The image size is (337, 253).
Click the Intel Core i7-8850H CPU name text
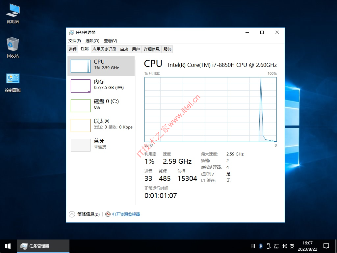222,65
